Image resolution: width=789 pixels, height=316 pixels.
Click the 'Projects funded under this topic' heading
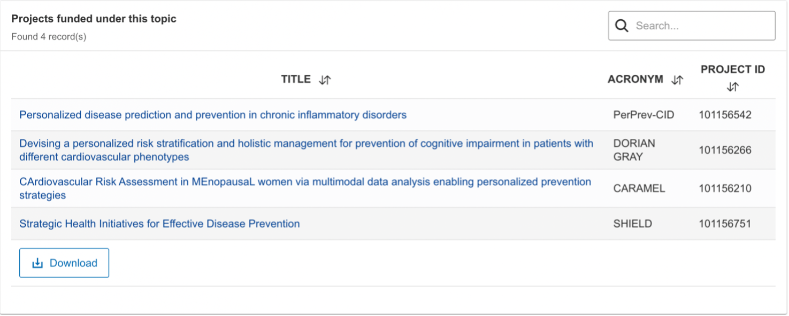pyautogui.click(x=94, y=19)
